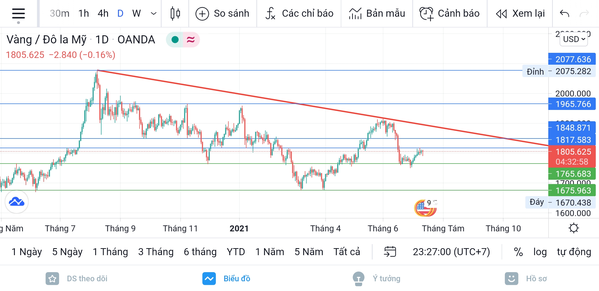599x291 pixels.
Task: Select the 4h timeframe
Action: tap(103, 13)
